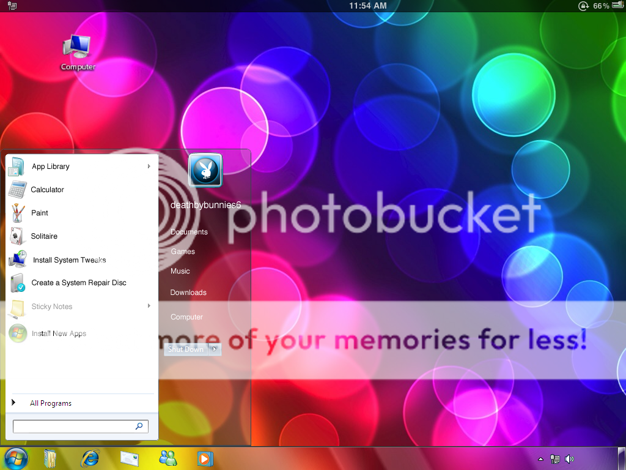Click the volume speaker tray icon

click(569, 459)
